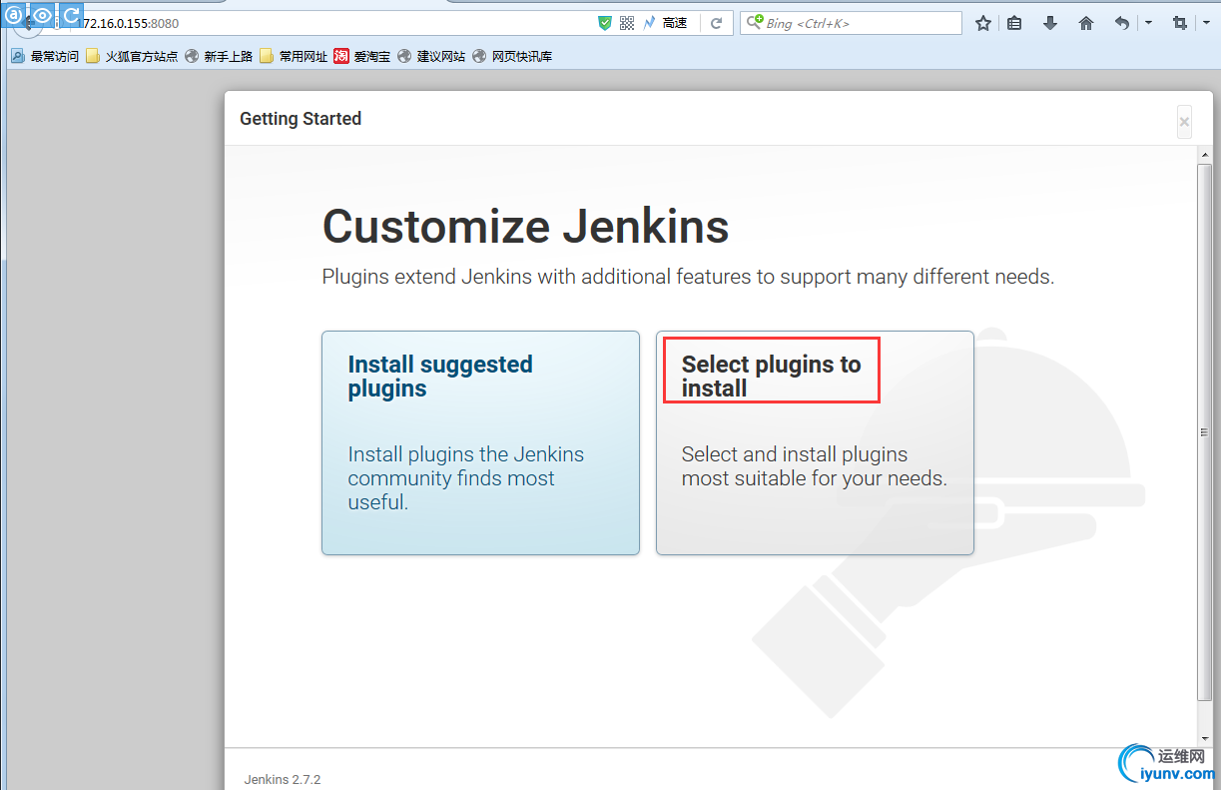Click the screenshot crop tool icon

click(x=1179, y=23)
